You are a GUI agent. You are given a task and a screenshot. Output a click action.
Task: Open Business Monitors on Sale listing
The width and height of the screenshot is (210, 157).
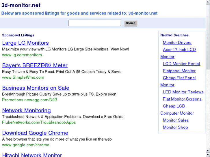(x=36, y=88)
